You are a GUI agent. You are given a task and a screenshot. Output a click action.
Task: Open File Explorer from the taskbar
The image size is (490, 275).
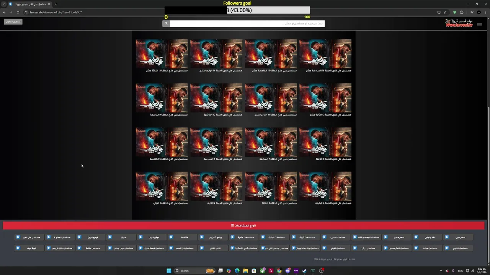click(245, 271)
